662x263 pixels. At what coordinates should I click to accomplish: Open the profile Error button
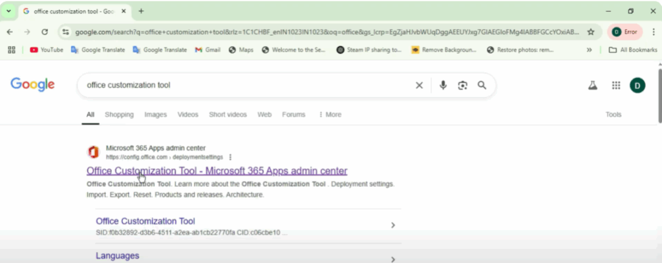625,32
